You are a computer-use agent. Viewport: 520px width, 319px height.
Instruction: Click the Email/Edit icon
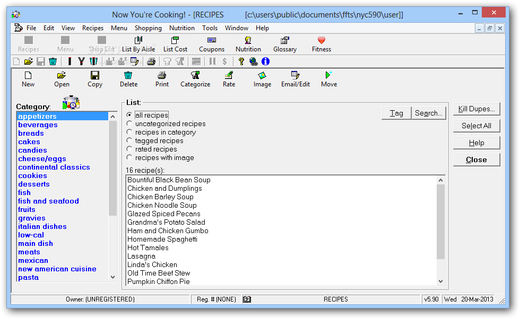[295, 76]
